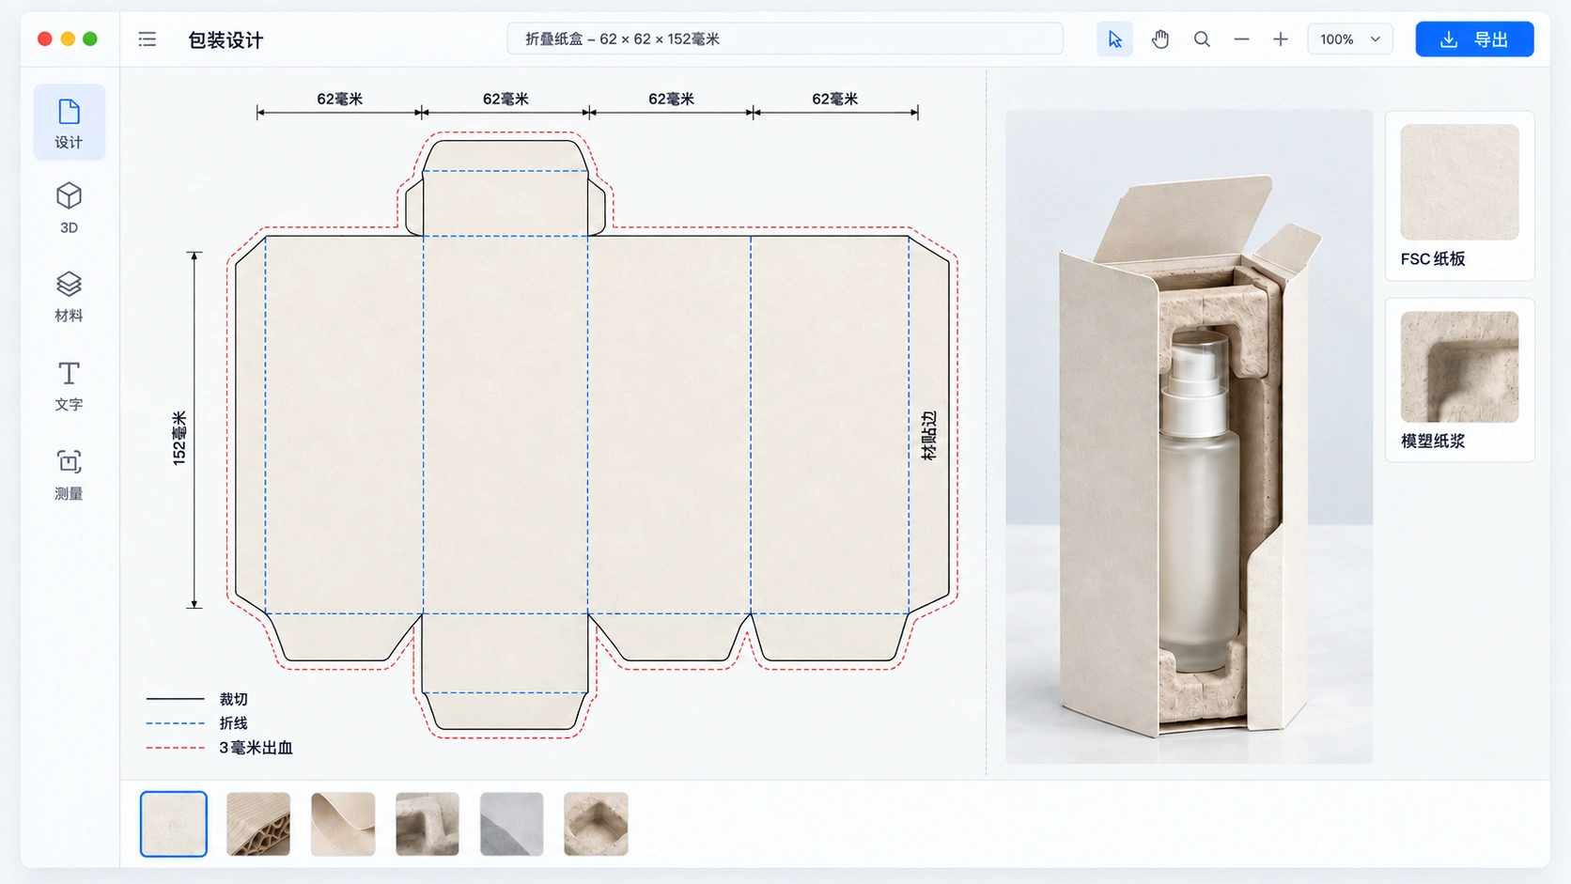Choose the hand pan tool
Viewport: 1571px width, 884px height.
[1160, 39]
